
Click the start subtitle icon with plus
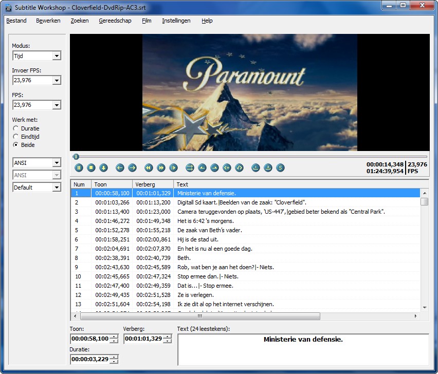227,168
